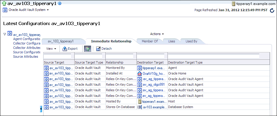Select Source Configuration in the tree

(x=27, y=52)
